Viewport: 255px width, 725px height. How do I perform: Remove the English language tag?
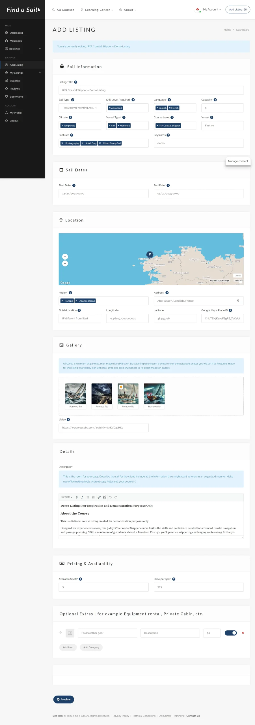[157, 108]
